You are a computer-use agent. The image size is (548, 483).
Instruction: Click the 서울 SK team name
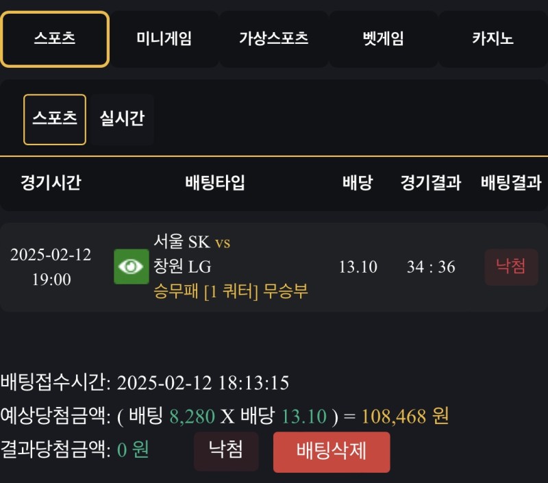point(182,242)
